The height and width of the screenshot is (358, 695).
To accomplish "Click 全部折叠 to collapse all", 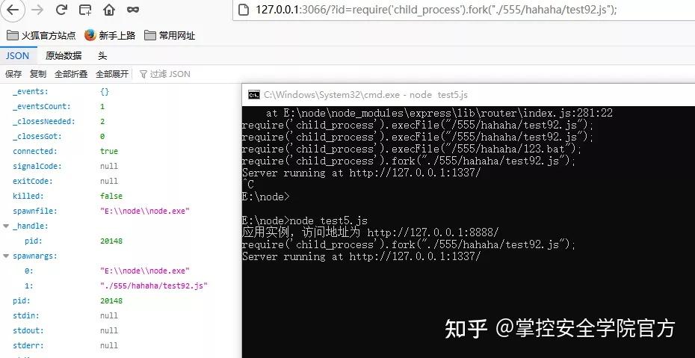I will tap(71, 74).
